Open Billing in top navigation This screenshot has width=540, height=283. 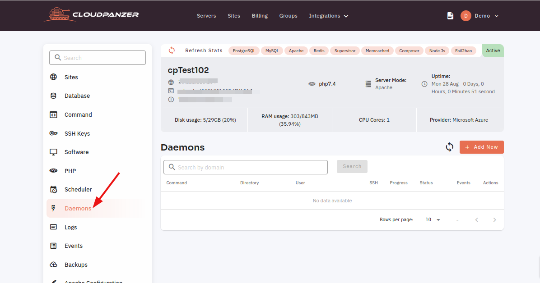coord(260,16)
